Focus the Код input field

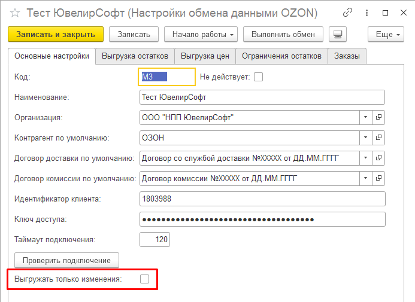tap(166, 77)
